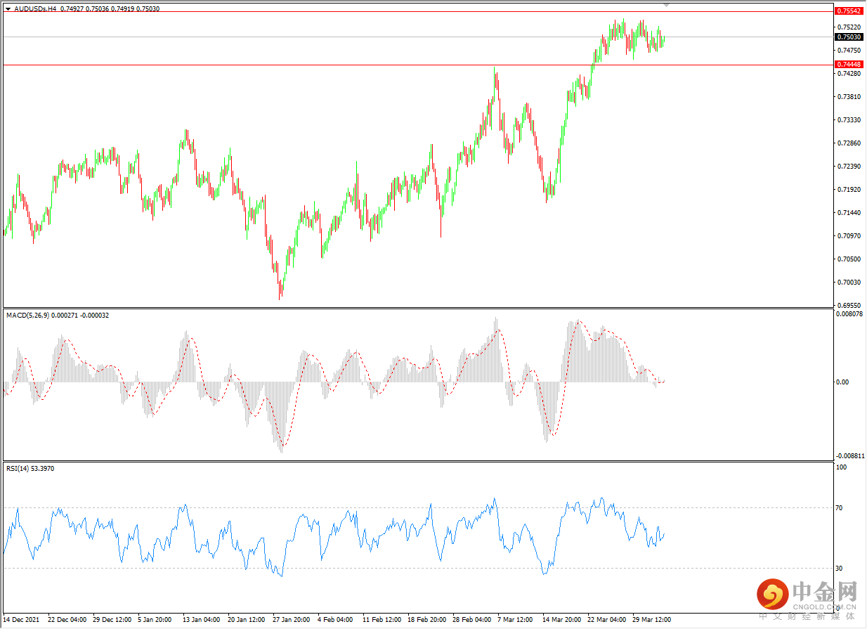867x629 pixels.
Task: Click the 29 Dec 12:00 time label
Action: coord(112,621)
